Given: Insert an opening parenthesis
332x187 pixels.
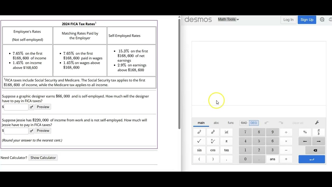Looking at the screenshot, I should 199,159.
